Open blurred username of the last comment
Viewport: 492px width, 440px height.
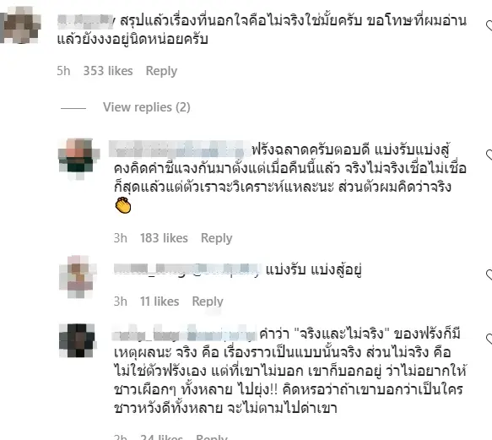tap(185, 334)
